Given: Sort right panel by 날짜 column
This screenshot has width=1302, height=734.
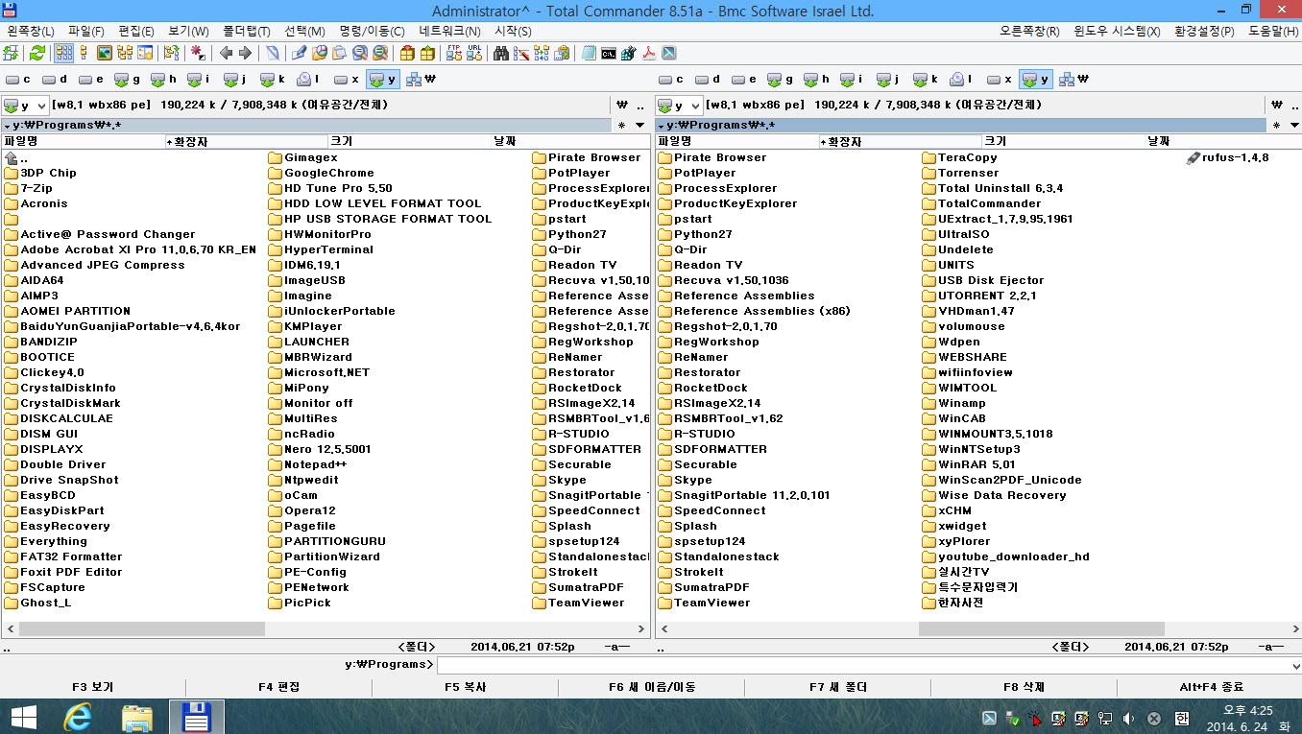Looking at the screenshot, I should pos(1222,141).
